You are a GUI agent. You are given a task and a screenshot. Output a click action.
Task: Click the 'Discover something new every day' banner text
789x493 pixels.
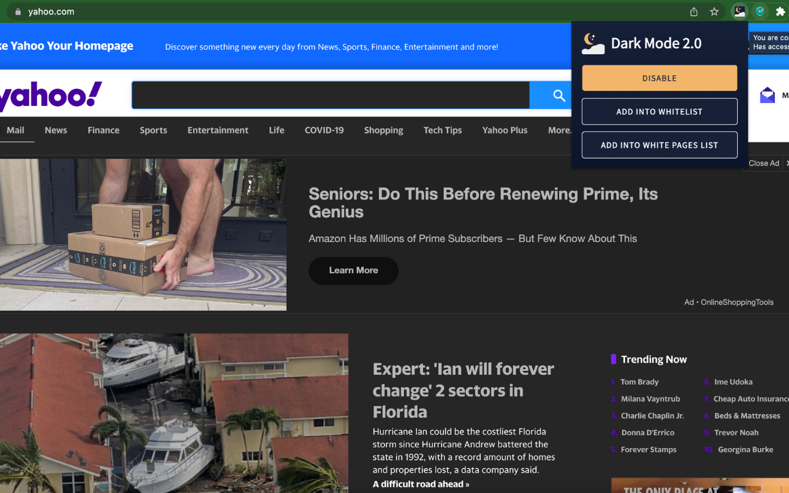pyautogui.click(x=332, y=47)
